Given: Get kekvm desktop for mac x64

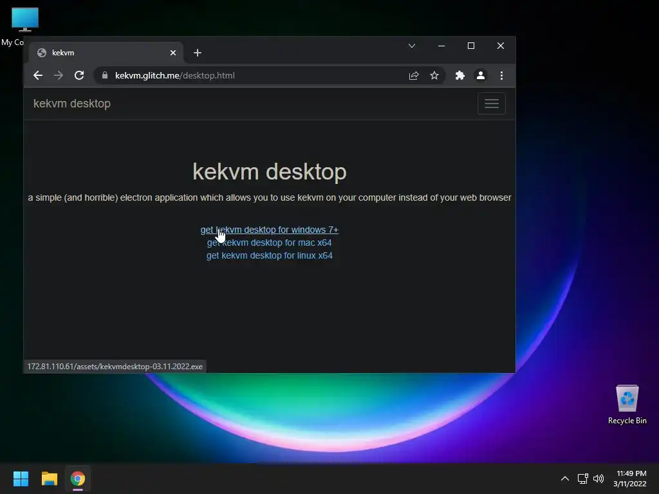Looking at the screenshot, I should (270, 242).
